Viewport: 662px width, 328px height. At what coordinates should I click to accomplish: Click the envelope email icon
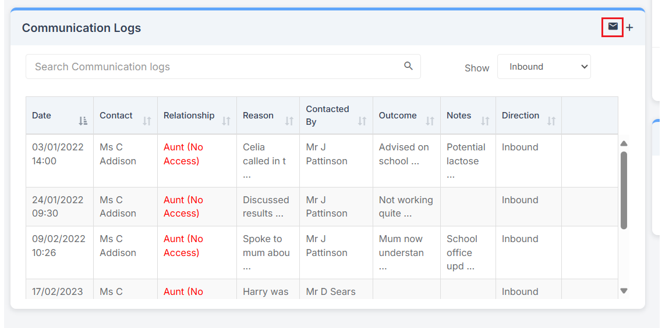point(613,27)
